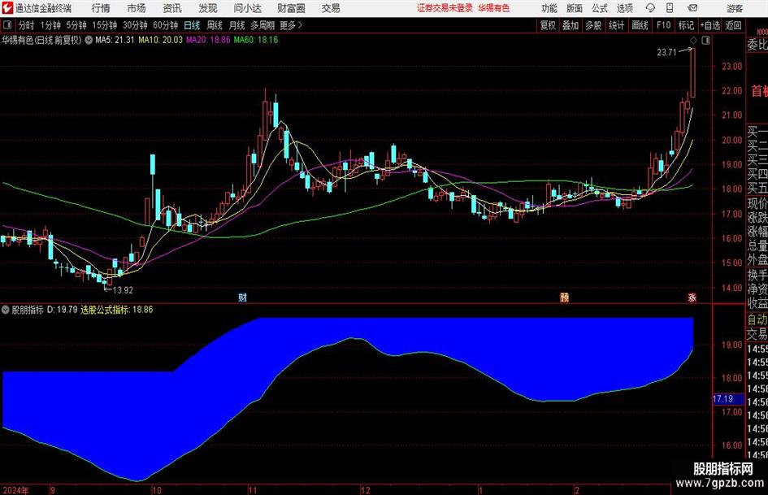The width and height of the screenshot is (768, 495).
Task: Open the 交易 menu
Action: (x=331, y=8)
